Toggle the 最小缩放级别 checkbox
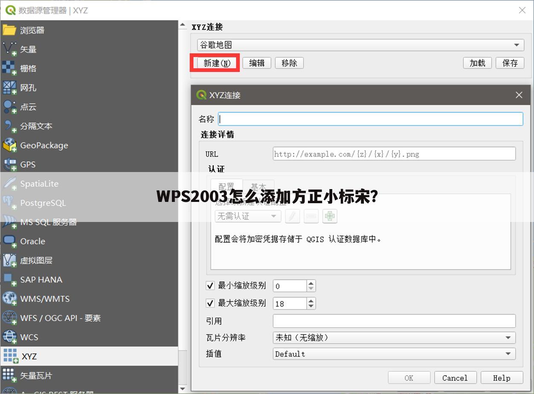Viewport: 534px width, 394px height. 210,286
